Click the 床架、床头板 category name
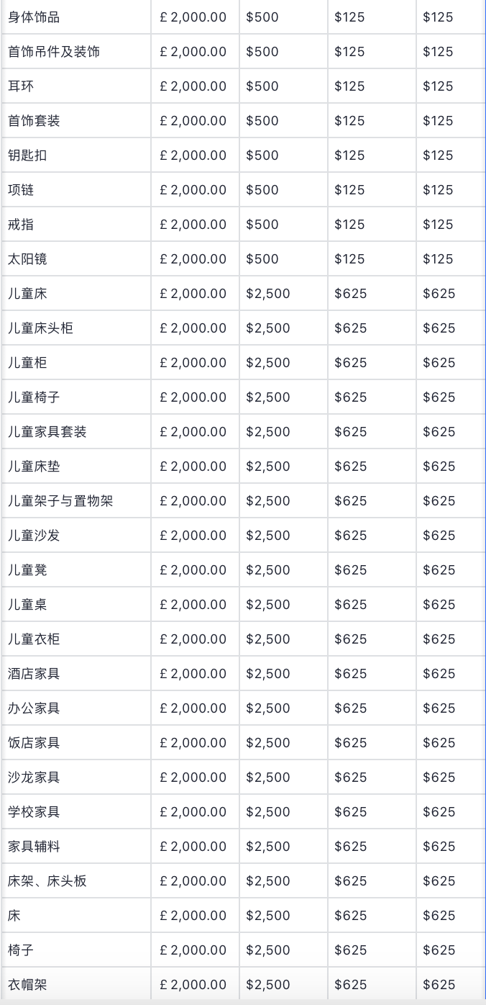 point(47,881)
